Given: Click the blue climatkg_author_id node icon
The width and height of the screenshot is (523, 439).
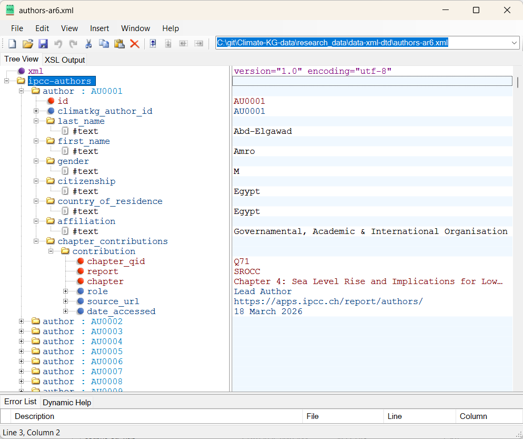Looking at the screenshot, I should [51, 111].
